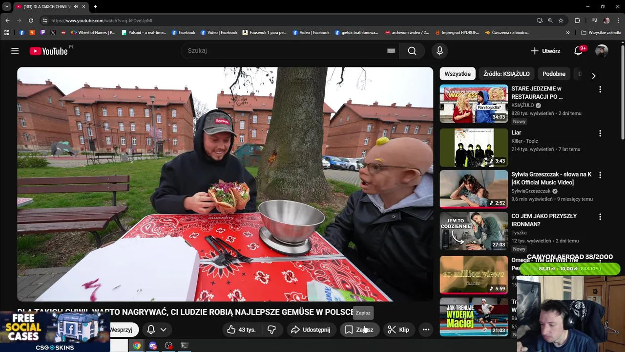
Task: Open Chrome from the taskbar
Action: pyautogui.click(x=137, y=346)
